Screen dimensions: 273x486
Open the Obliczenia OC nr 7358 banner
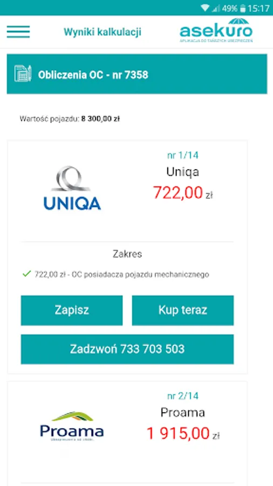137,74
